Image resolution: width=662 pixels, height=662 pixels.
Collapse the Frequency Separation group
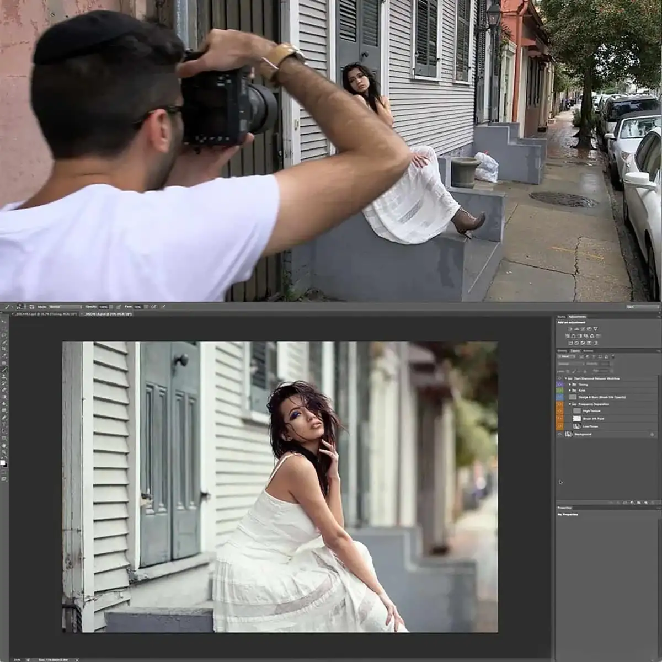[x=570, y=404]
